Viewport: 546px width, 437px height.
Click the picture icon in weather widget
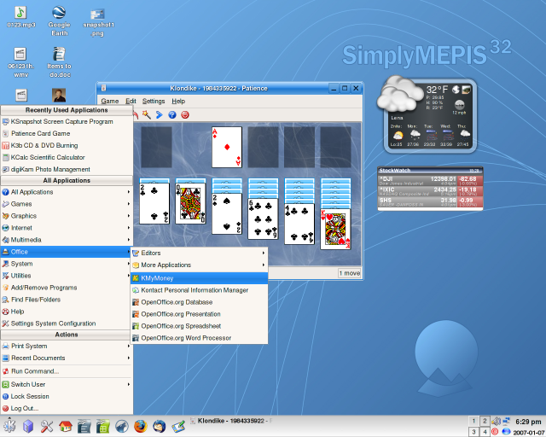coord(467,90)
